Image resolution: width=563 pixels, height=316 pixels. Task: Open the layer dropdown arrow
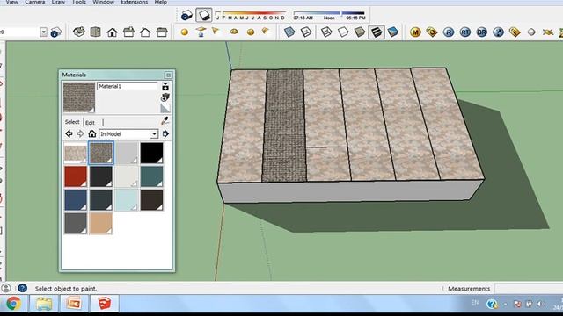coord(43,32)
